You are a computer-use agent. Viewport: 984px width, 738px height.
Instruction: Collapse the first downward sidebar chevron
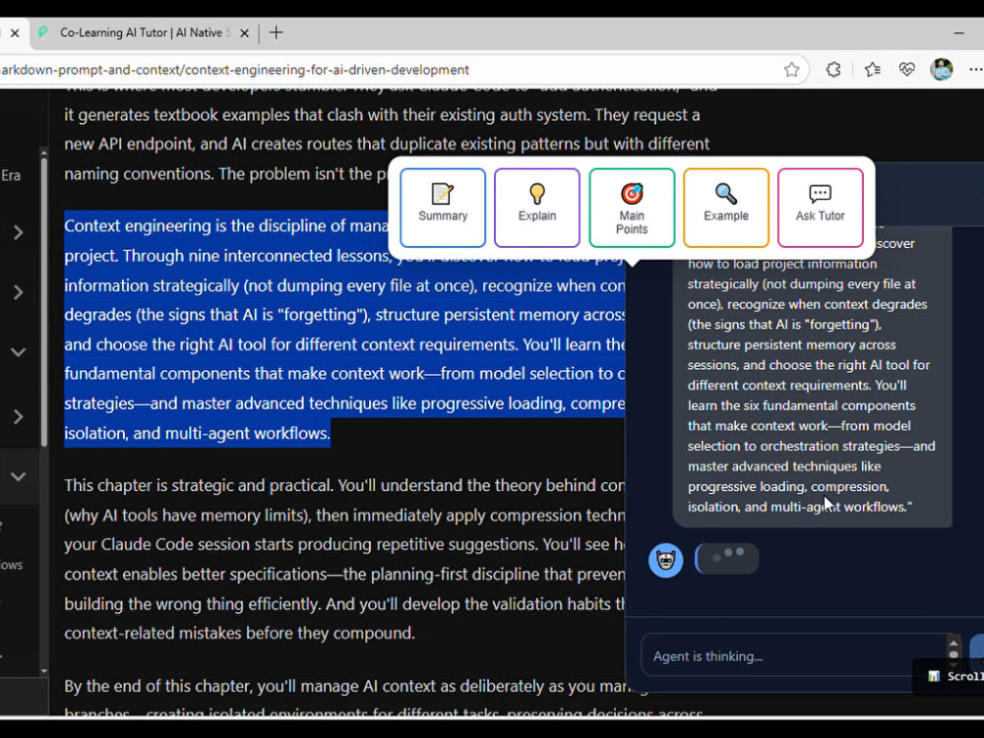[x=18, y=352]
